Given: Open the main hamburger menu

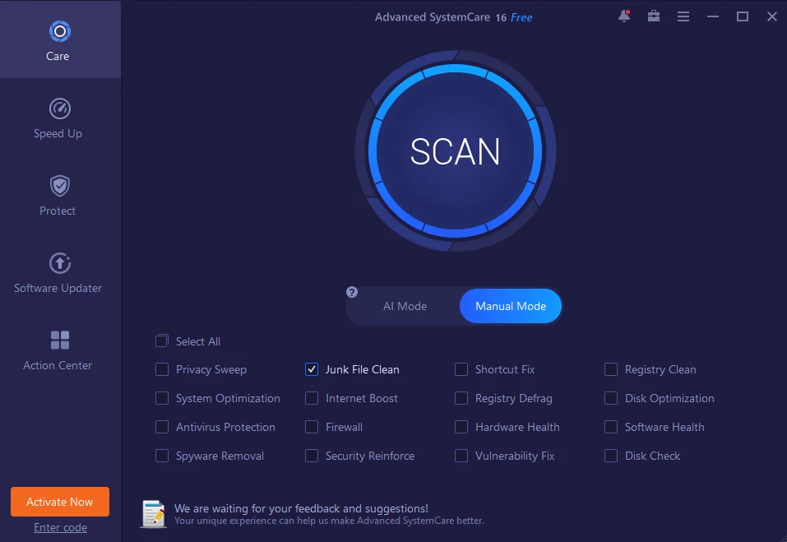Looking at the screenshot, I should coord(683,16).
